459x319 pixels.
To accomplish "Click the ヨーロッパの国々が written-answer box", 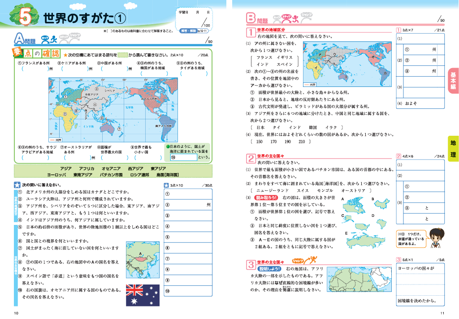I will [x=420, y=285].
